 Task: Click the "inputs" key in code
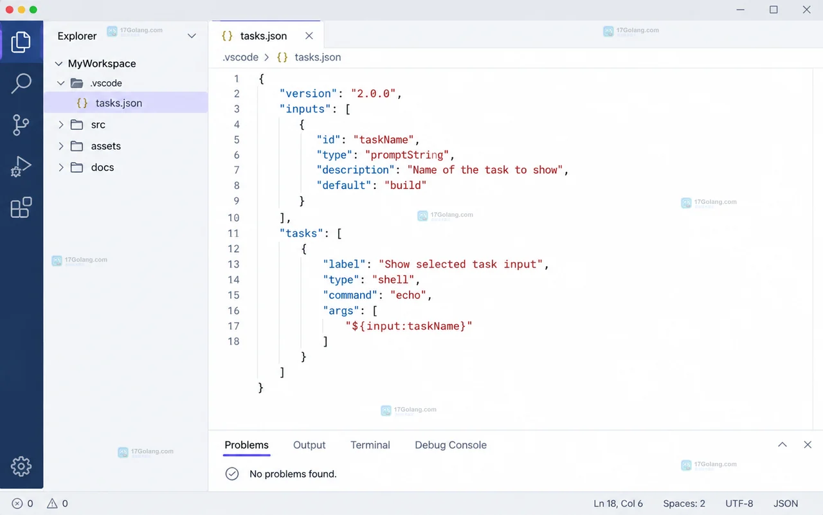[x=305, y=109]
